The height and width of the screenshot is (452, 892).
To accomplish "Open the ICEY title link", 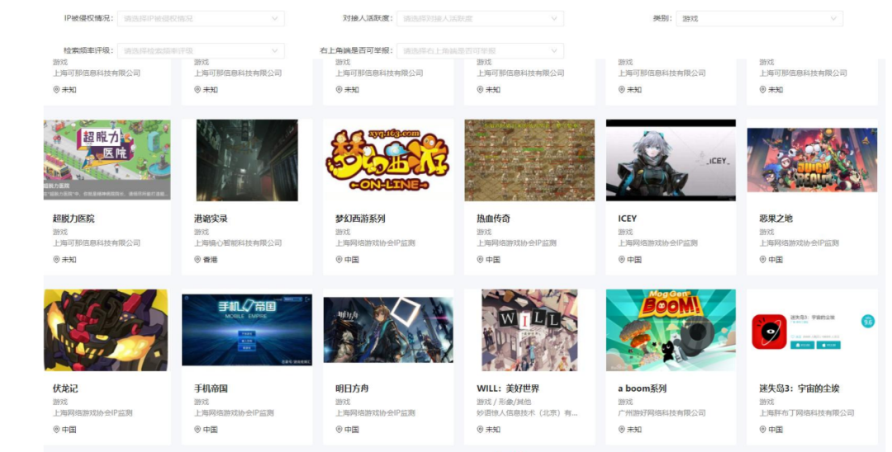I will click(628, 219).
